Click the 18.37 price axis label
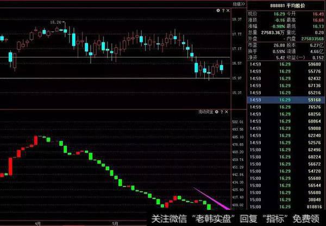Image resolution: width=326 pixels, height=226 pixels. pos(237,20)
